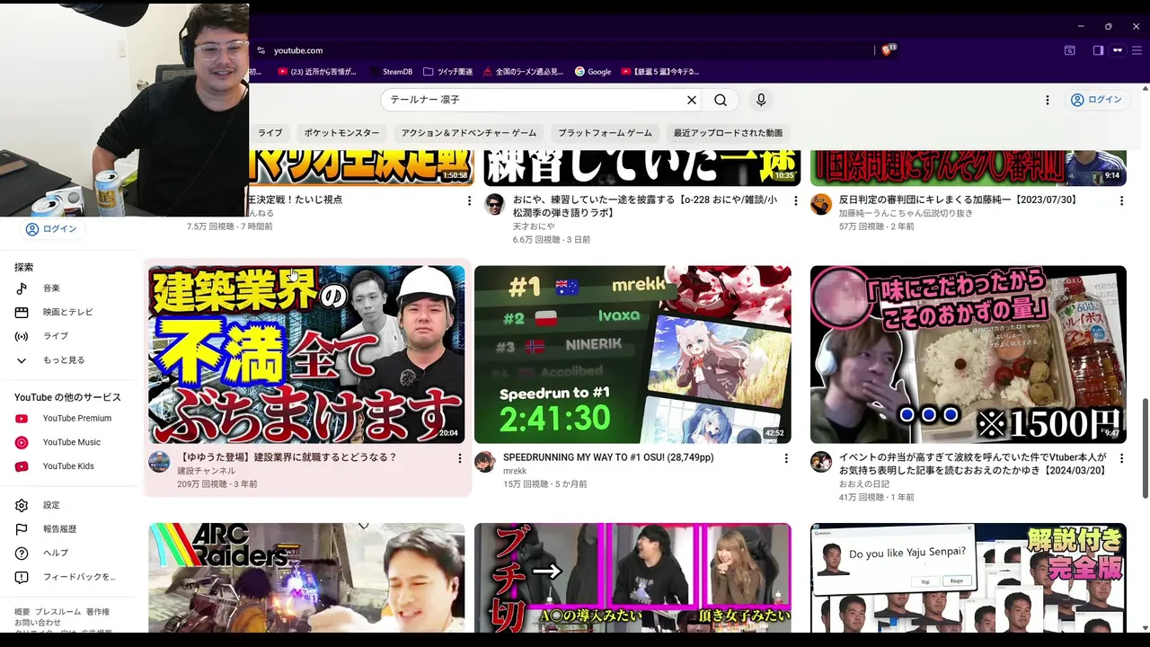Open the YouTube settings three-dot menu in header
The width and height of the screenshot is (1150, 647).
(1047, 100)
